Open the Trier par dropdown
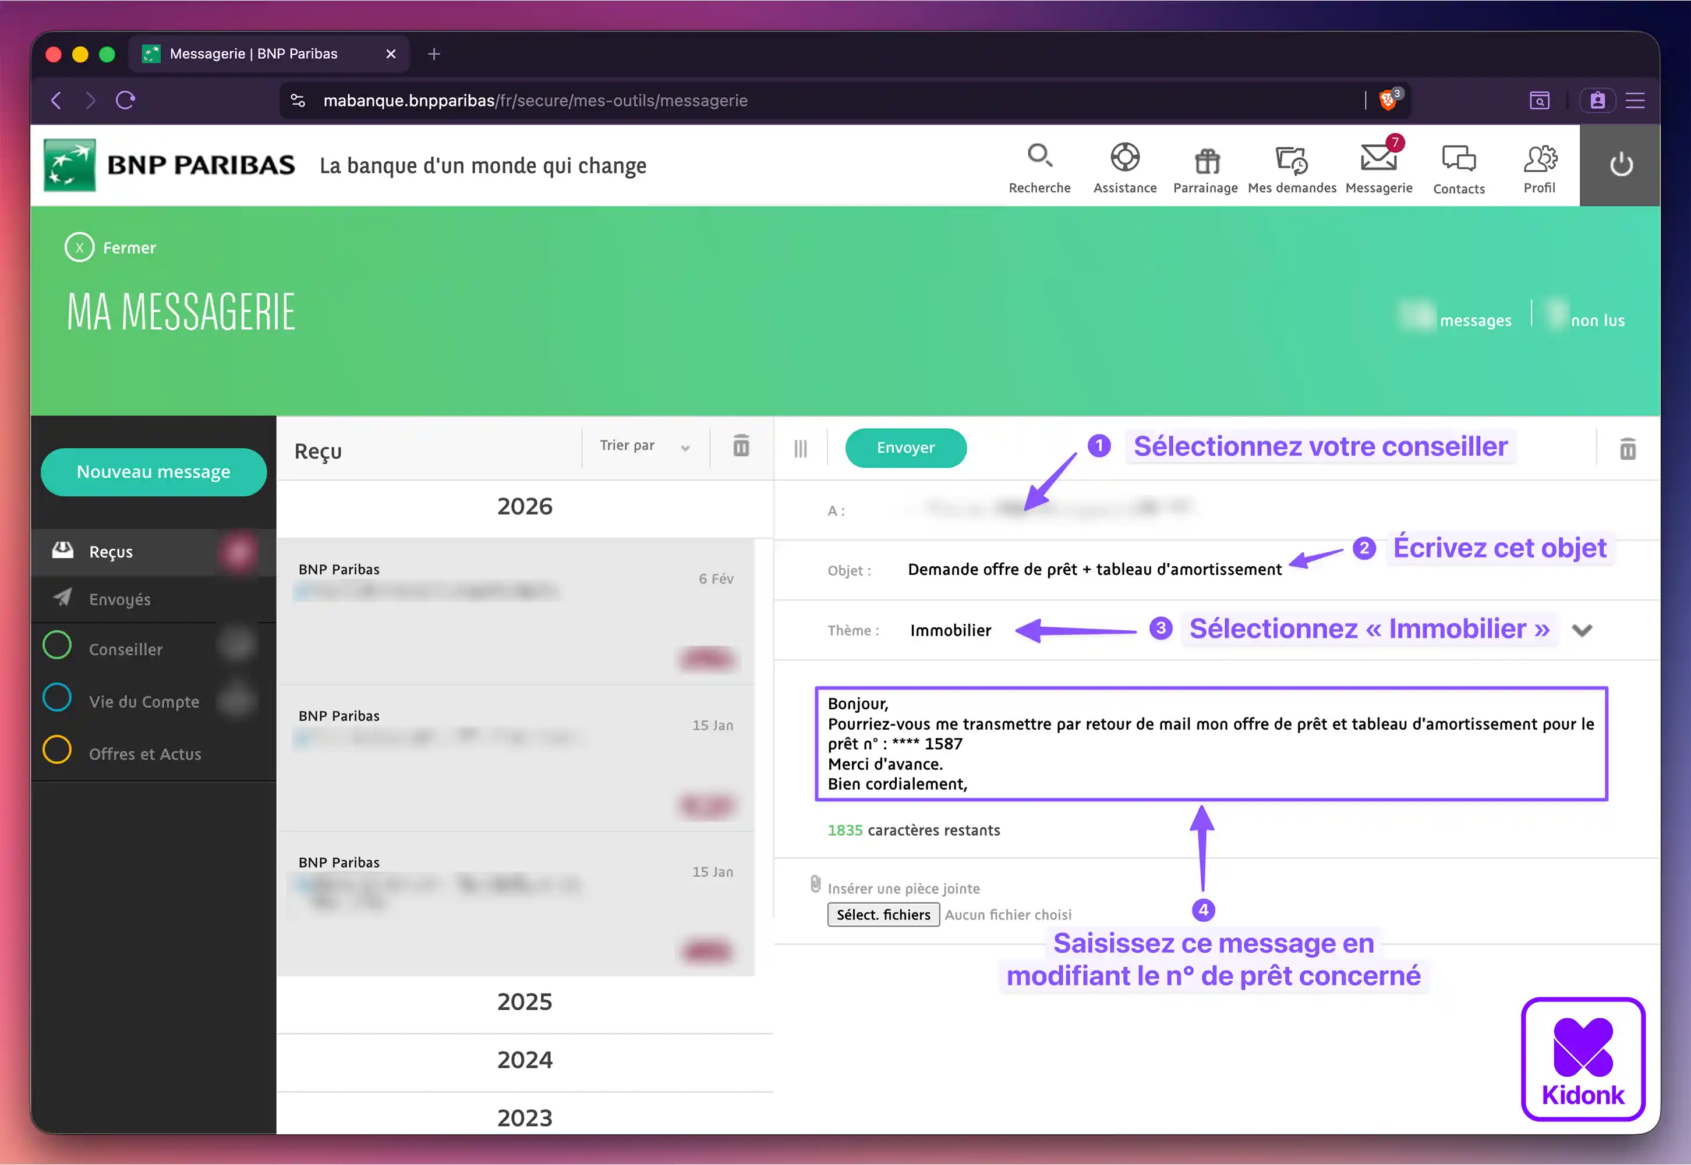This screenshot has width=1691, height=1165. [645, 446]
